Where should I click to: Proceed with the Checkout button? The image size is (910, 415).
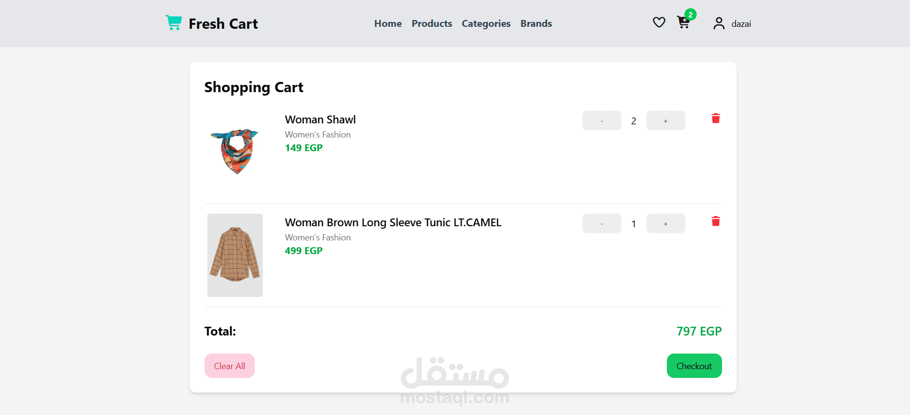[694, 366]
